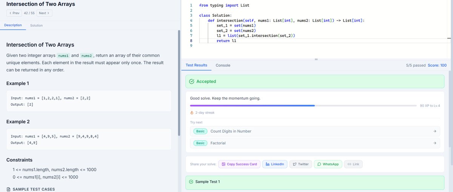Click code line 7 in the editor
This screenshot has height=192, width=453.
pos(256,36)
